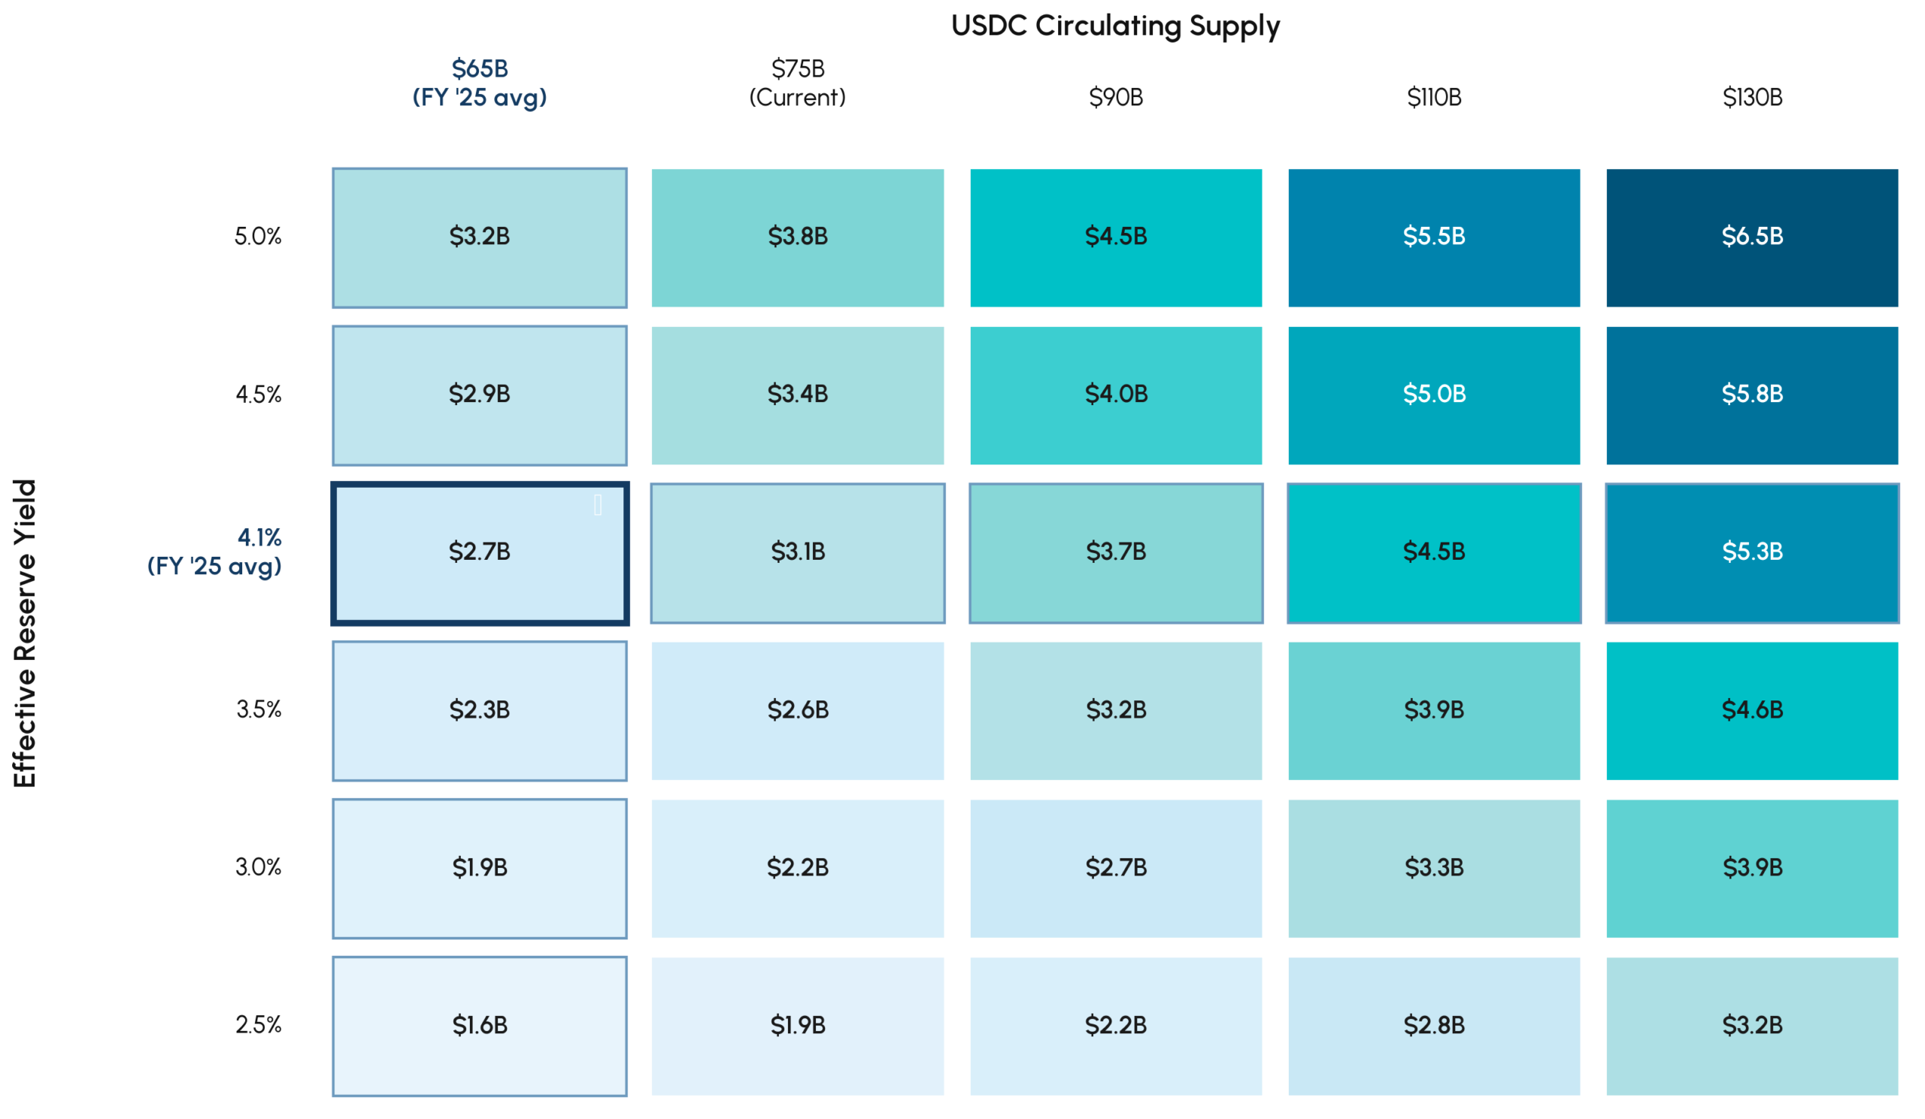Click the $1.6B cell at 2.5% yield
The image size is (1925, 1119).
(480, 1026)
